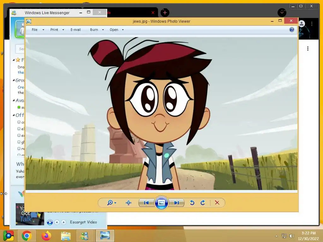Click the available contact's green status icon
The image size is (323, 242).
19,107
